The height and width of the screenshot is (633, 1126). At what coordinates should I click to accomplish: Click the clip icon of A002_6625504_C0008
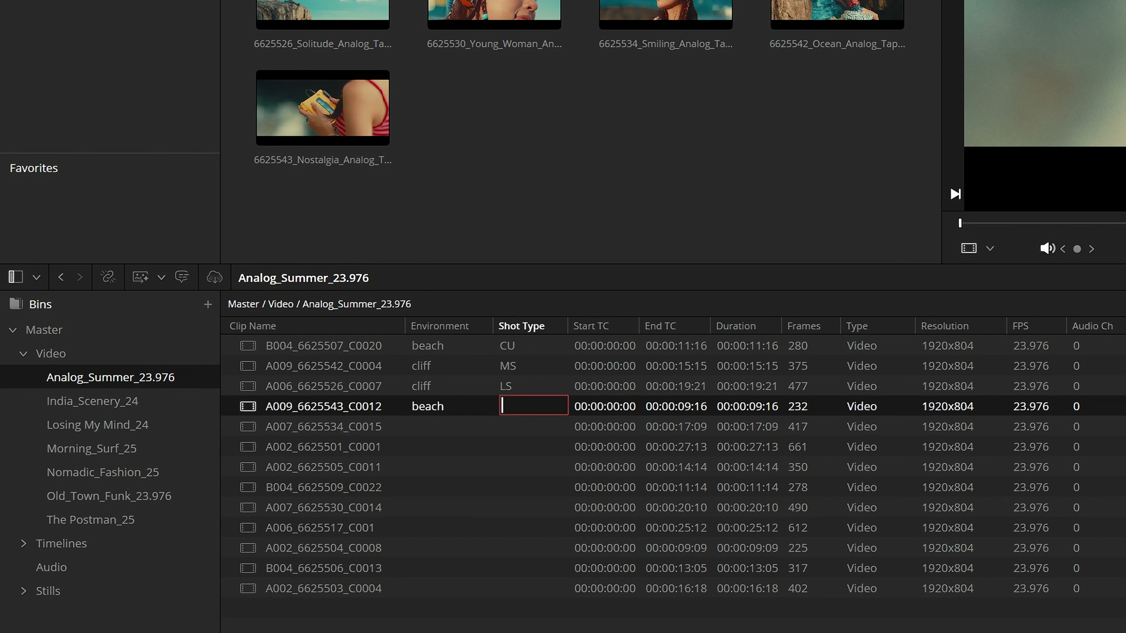point(248,548)
